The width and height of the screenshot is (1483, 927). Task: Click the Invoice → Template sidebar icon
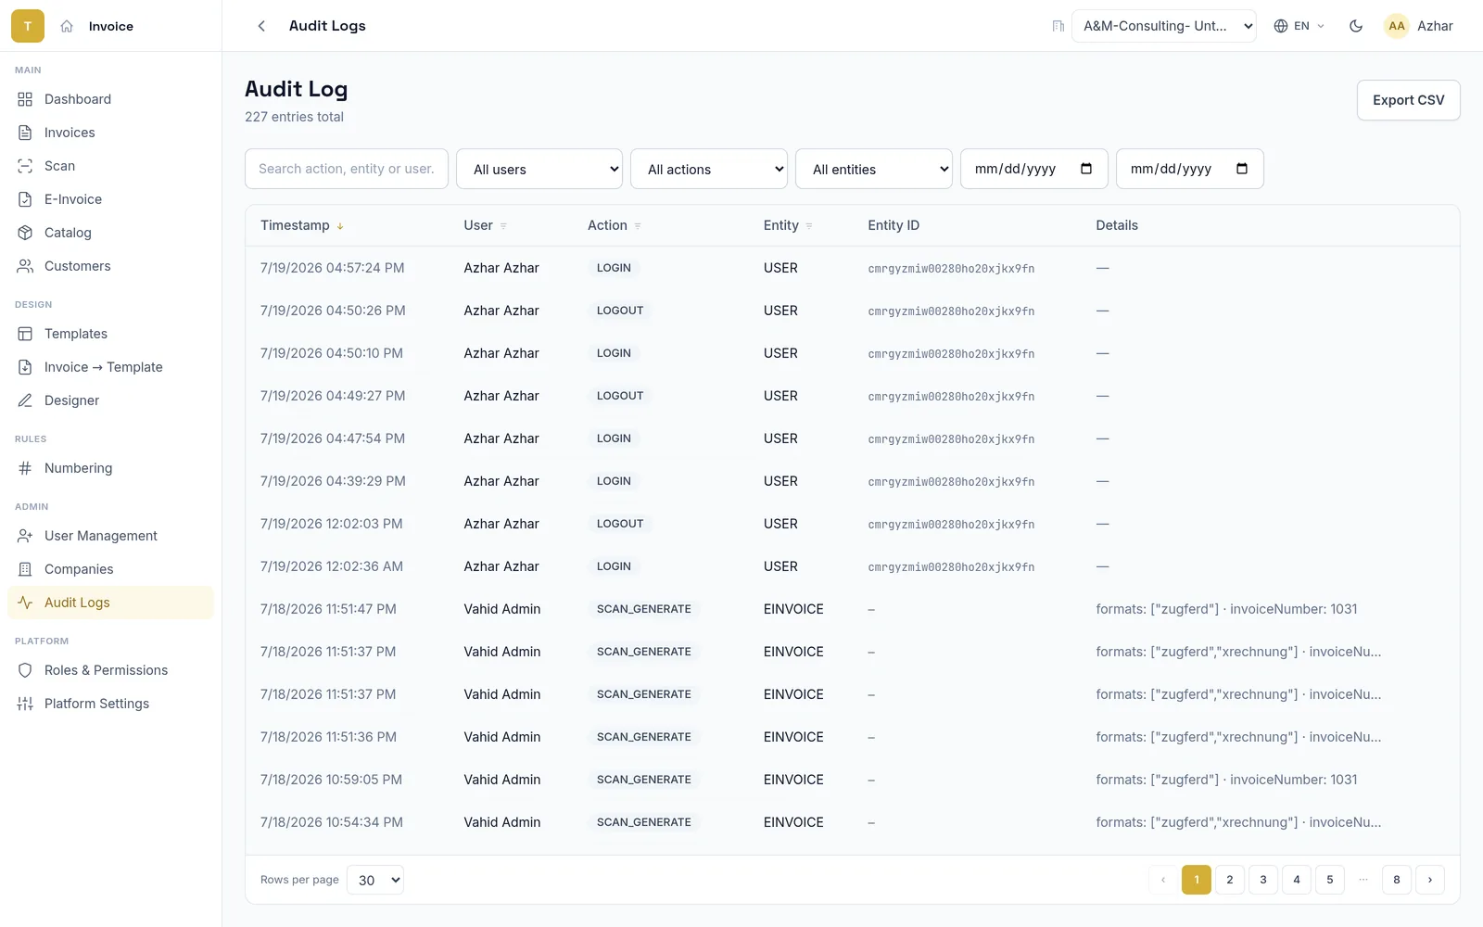(x=25, y=367)
